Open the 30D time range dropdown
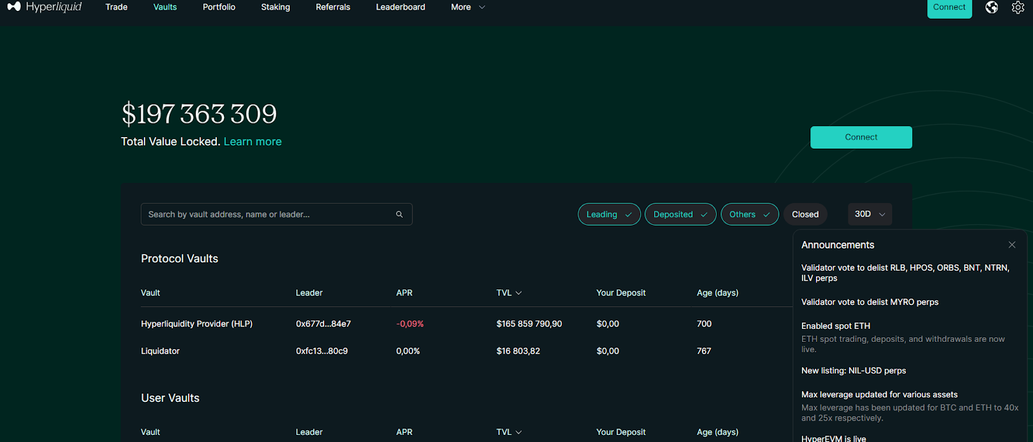This screenshot has height=442, width=1033. [x=870, y=215]
